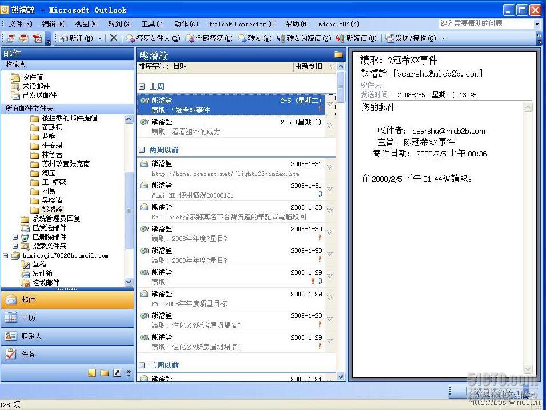Click the message list scroll down arrow

[x=340, y=376]
